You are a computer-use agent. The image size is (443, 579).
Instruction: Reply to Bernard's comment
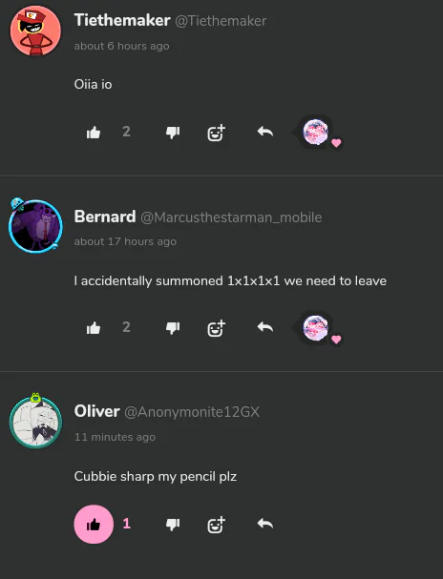[x=265, y=327]
